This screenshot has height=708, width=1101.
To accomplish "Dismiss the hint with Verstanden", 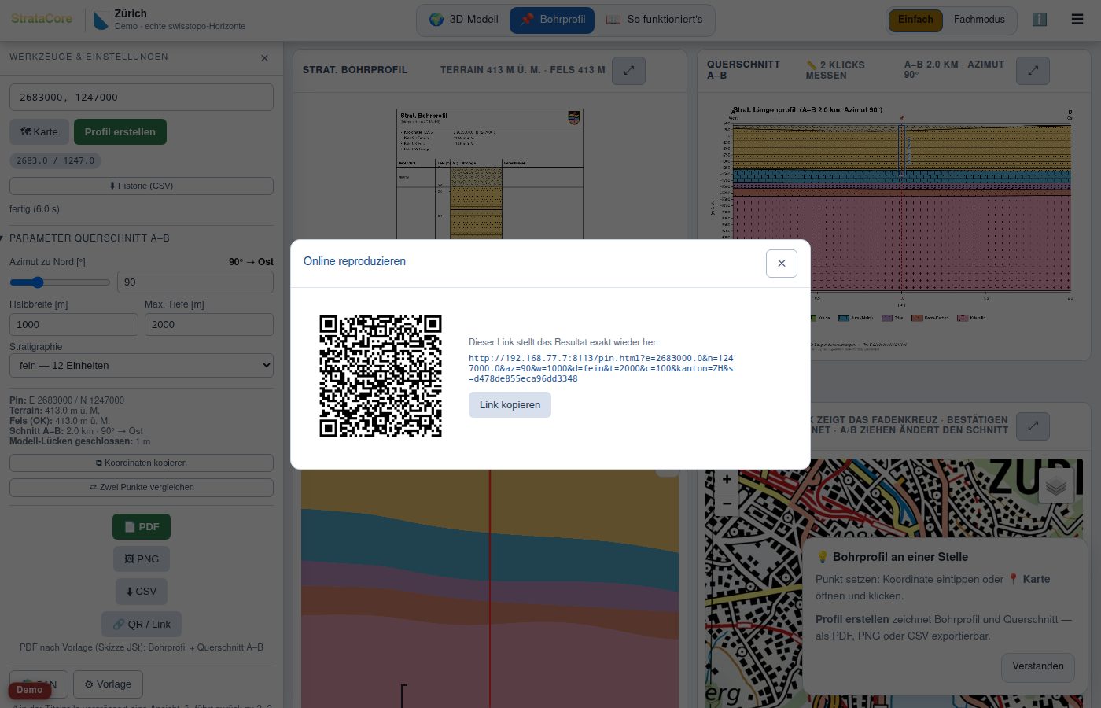I will (x=1038, y=667).
